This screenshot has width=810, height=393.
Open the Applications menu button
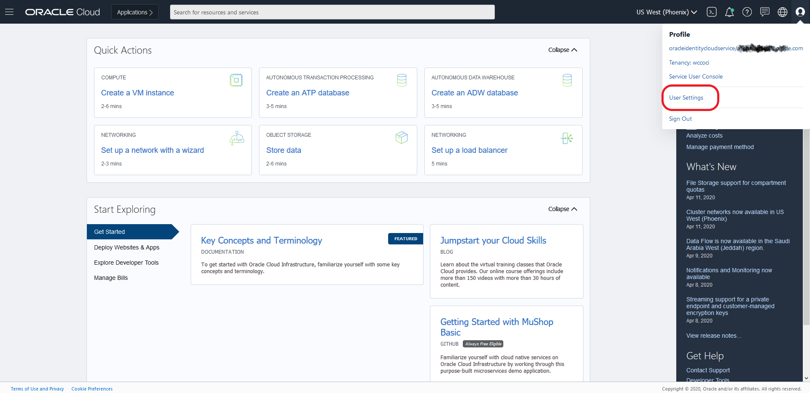click(x=135, y=12)
